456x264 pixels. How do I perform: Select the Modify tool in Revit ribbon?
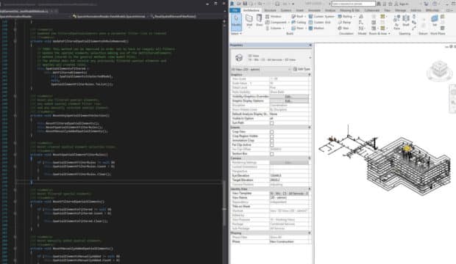tap(236, 22)
